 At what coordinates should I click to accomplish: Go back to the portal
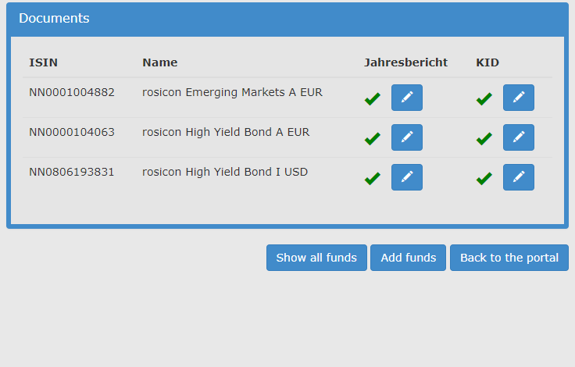click(x=509, y=258)
